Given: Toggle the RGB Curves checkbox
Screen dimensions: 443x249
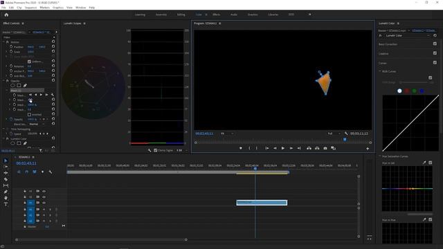Looking at the screenshot, I should point(431,77).
